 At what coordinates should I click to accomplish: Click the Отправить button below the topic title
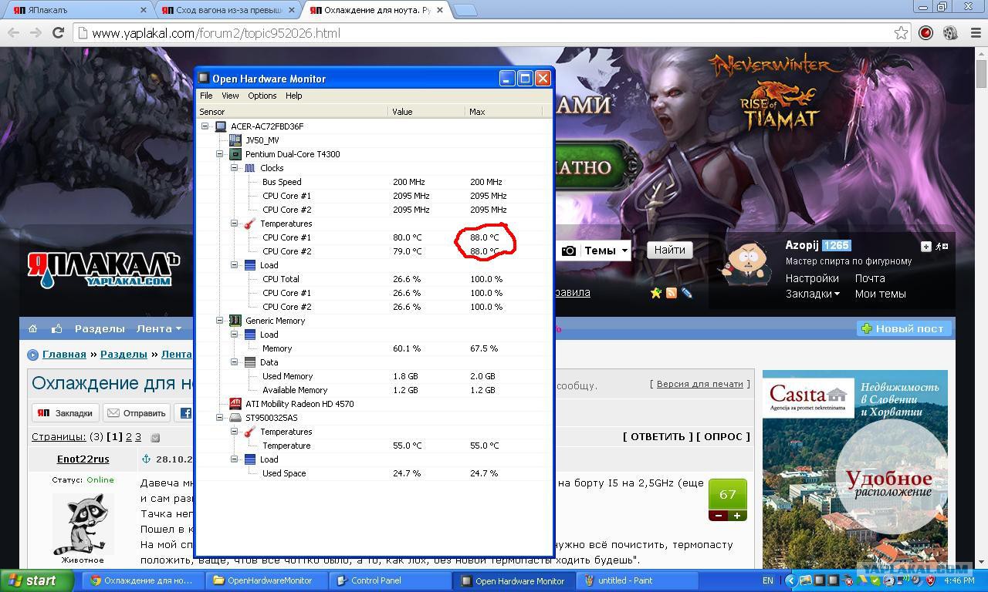[x=136, y=413]
